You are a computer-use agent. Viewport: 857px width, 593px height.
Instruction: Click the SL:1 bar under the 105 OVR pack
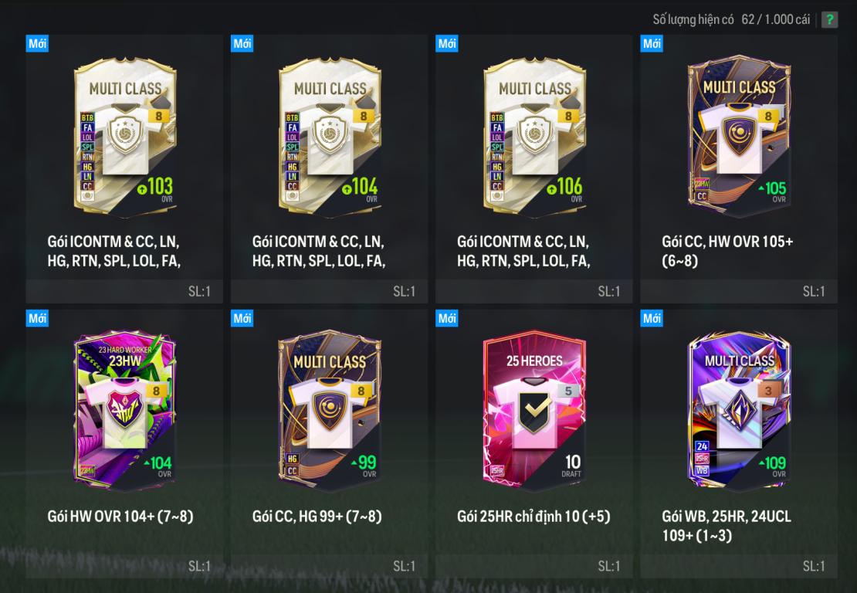tap(738, 291)
